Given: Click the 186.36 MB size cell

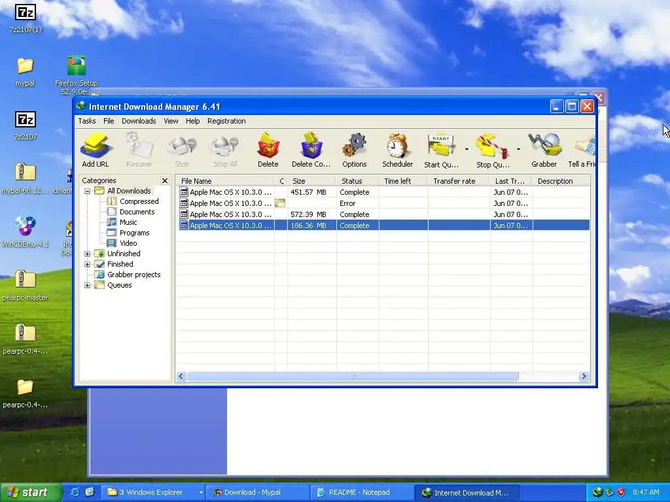Looking at the screenshot, I should coord(311,226).
